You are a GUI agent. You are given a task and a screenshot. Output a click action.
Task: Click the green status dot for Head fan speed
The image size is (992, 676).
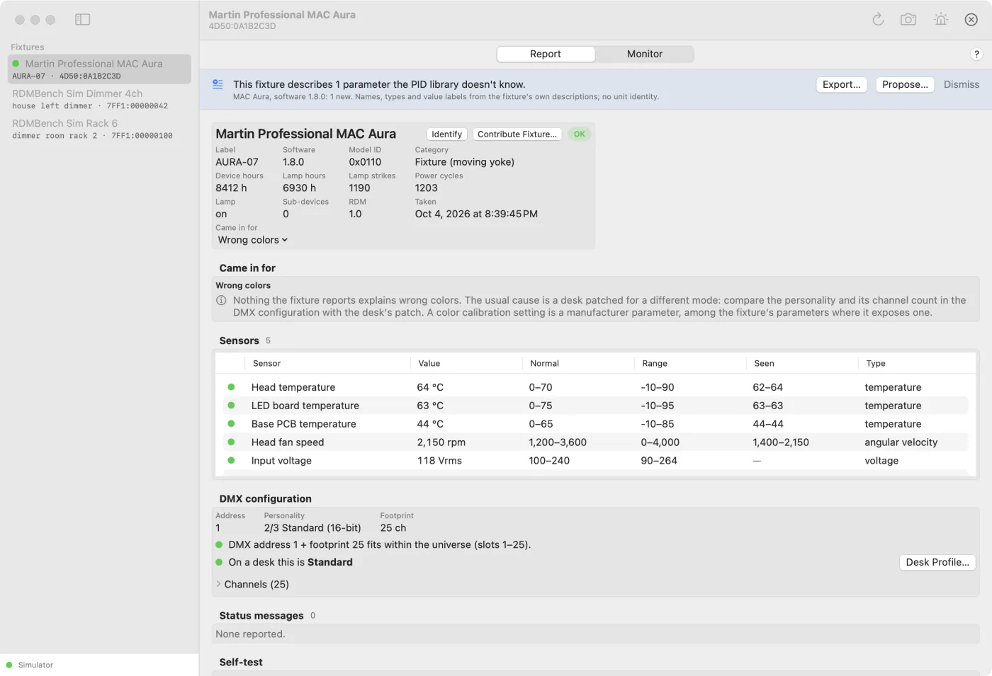[x=231, y=442]
